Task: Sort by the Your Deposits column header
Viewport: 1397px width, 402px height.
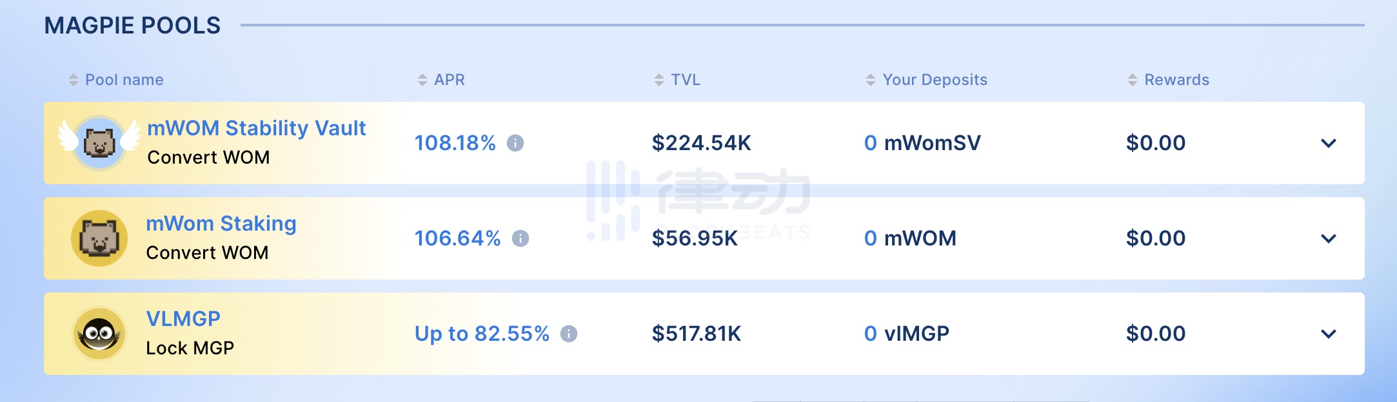Action: 934,80
